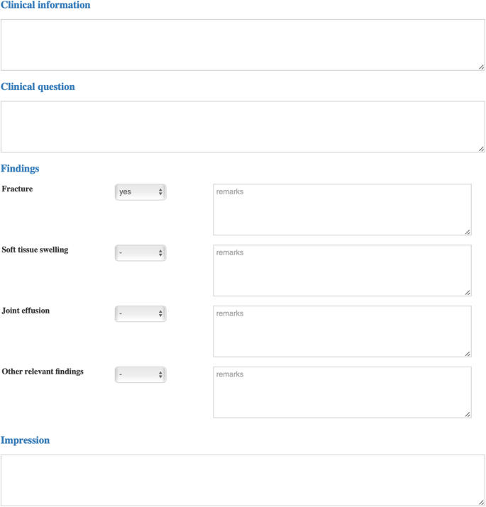Click resize handle of Clinical question box
Screen dimensions: 486x507
(481, 148)
